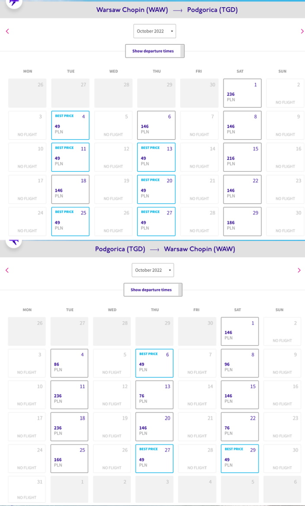The height and width of the screenshot is (506, 305).
Task: Select return October 6 best price 49 PLN
Action: [x=154, y=363]
